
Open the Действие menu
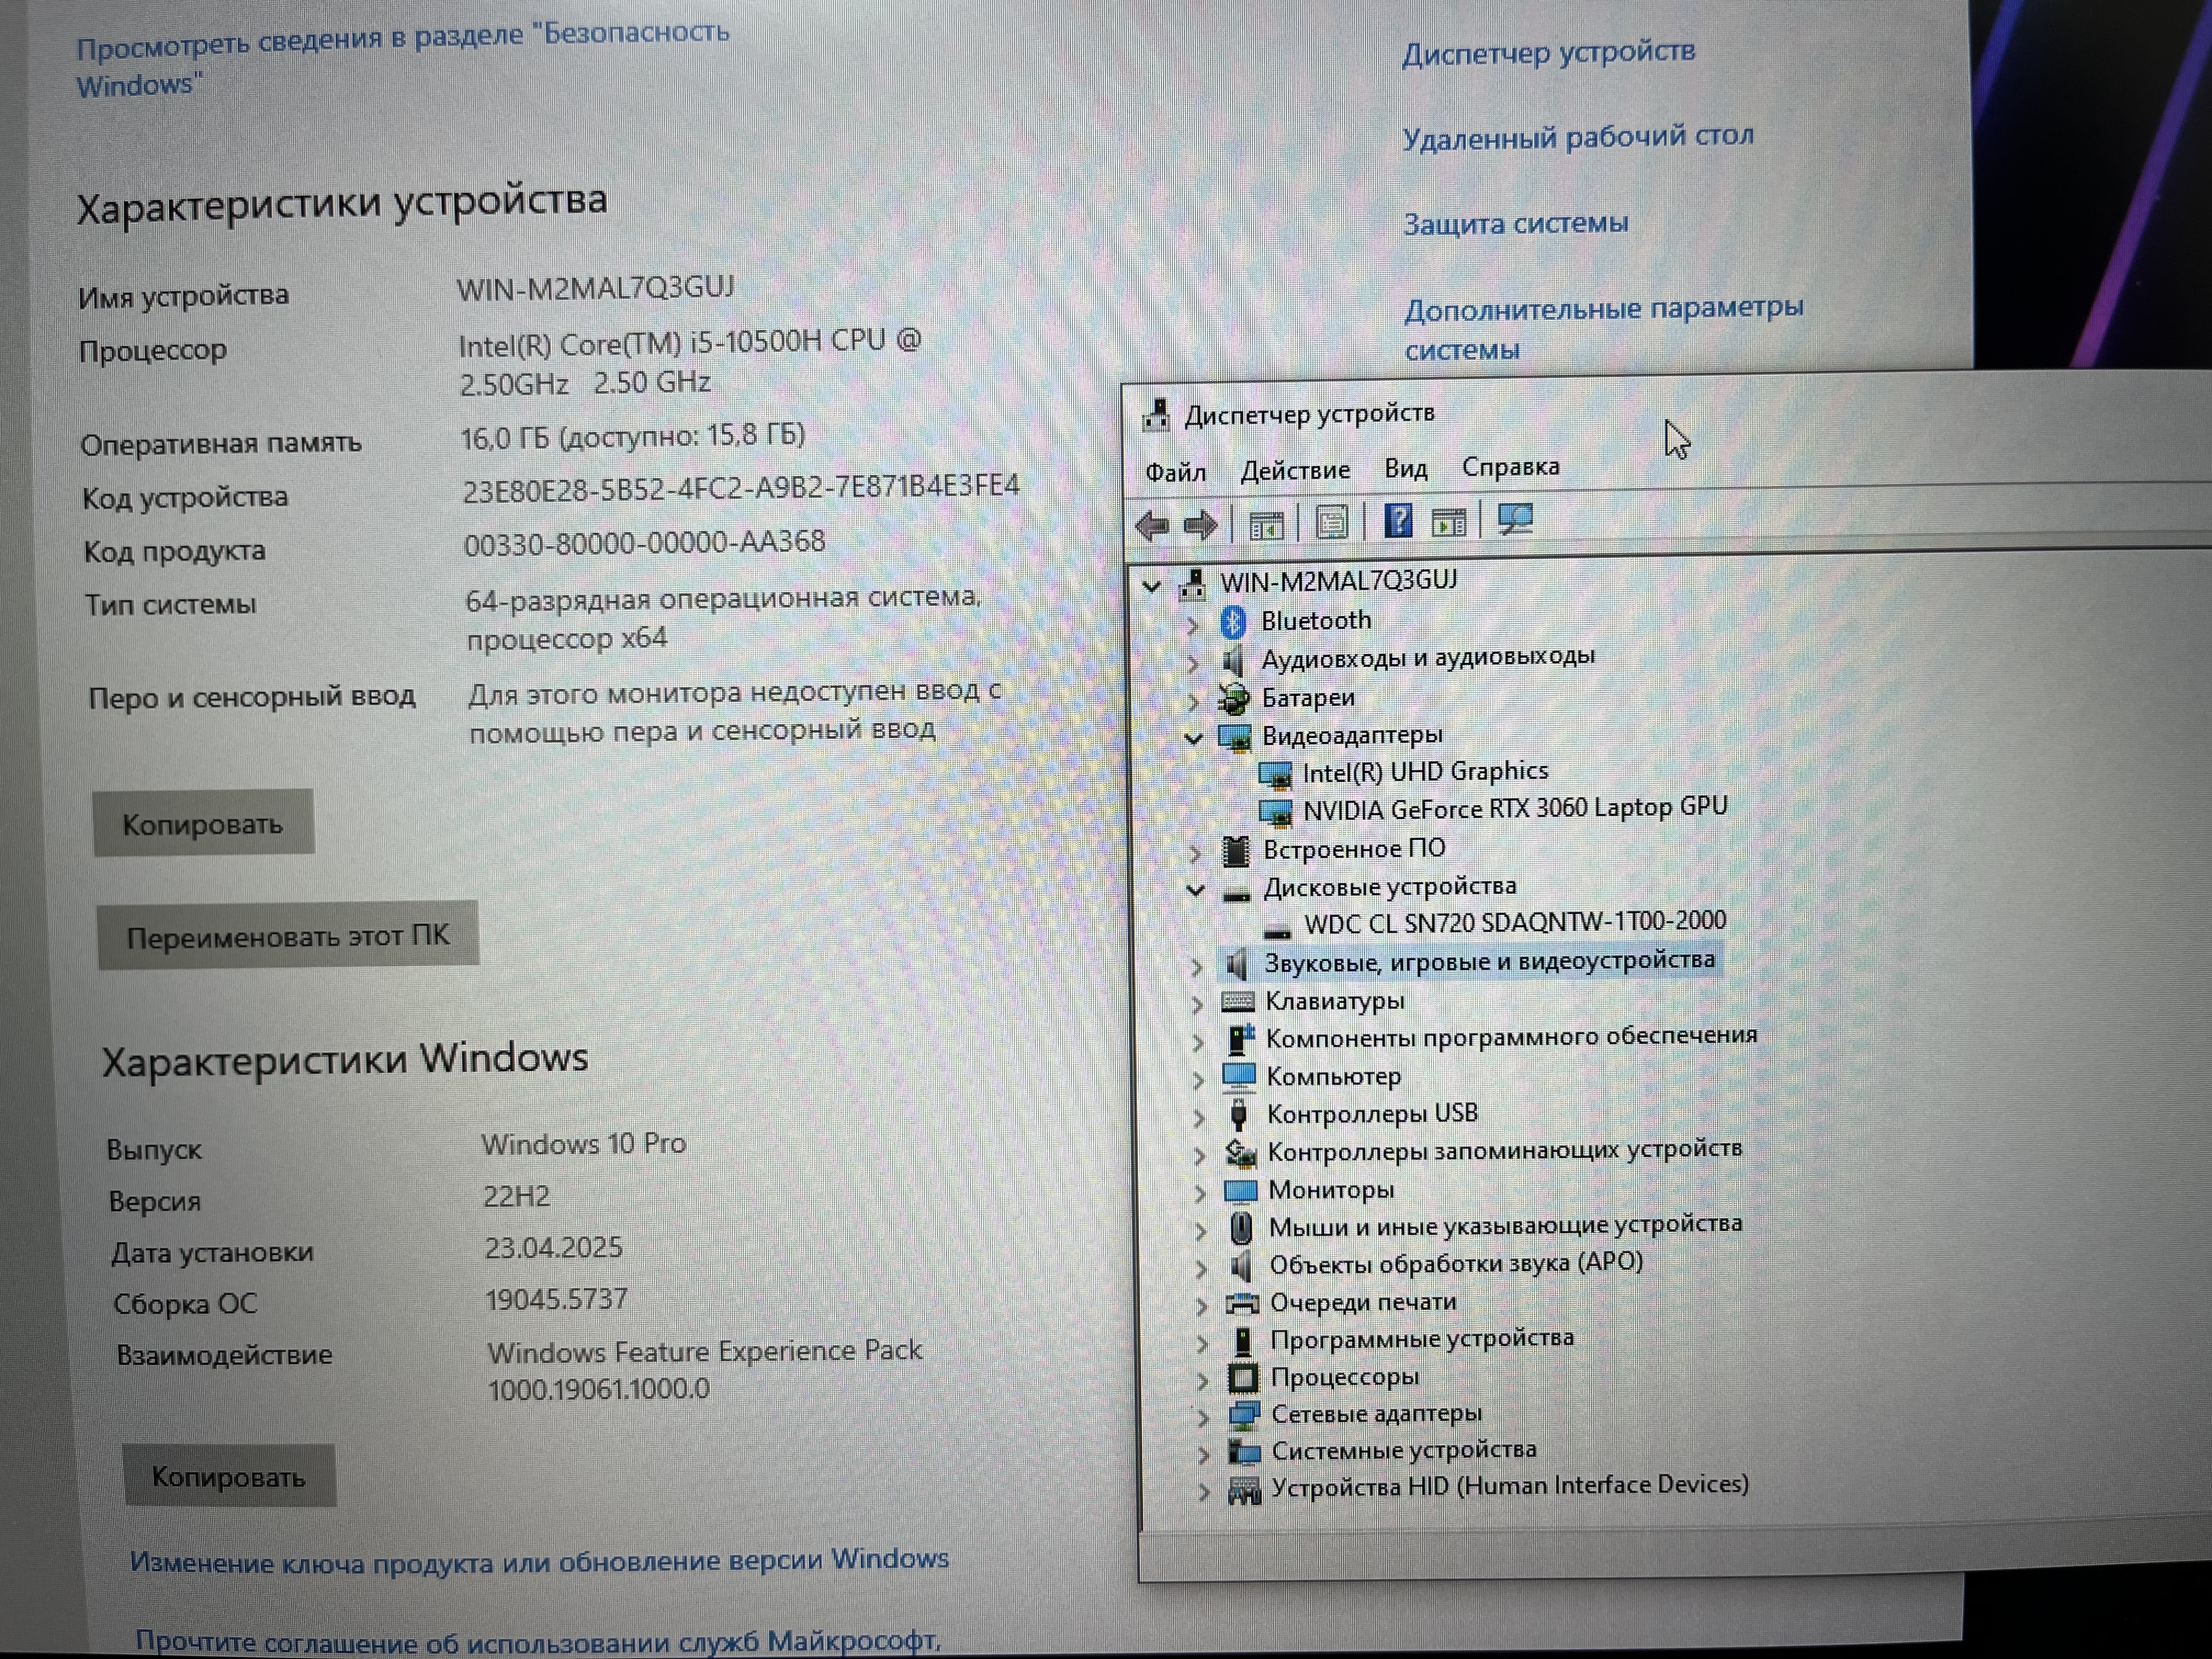pos(1295,470)
